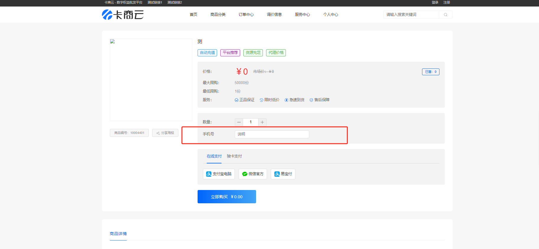The width and height of the screenshot is (539, 249).
Task: Click the 正品保证 service icon
Action: click(237, 100)
